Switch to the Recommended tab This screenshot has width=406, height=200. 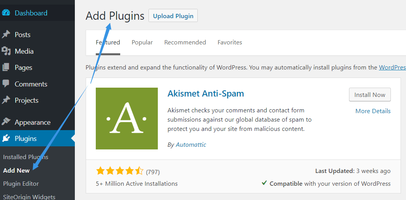[x=185, y=42]
